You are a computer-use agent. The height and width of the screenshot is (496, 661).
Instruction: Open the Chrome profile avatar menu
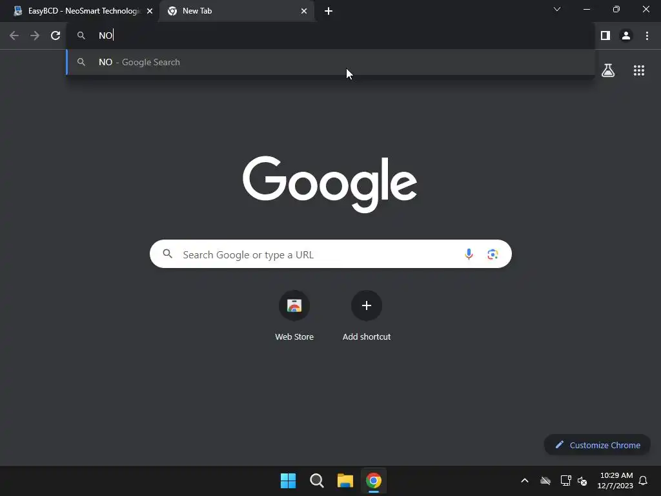(x=626, y=36)
